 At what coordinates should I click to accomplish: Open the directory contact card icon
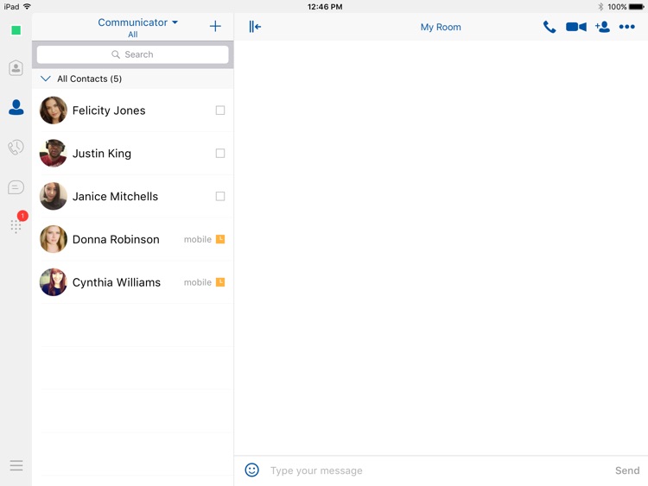tap(16, 67)
